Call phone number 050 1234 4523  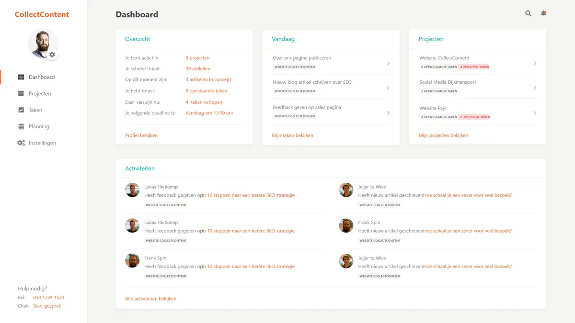point(48,298)
